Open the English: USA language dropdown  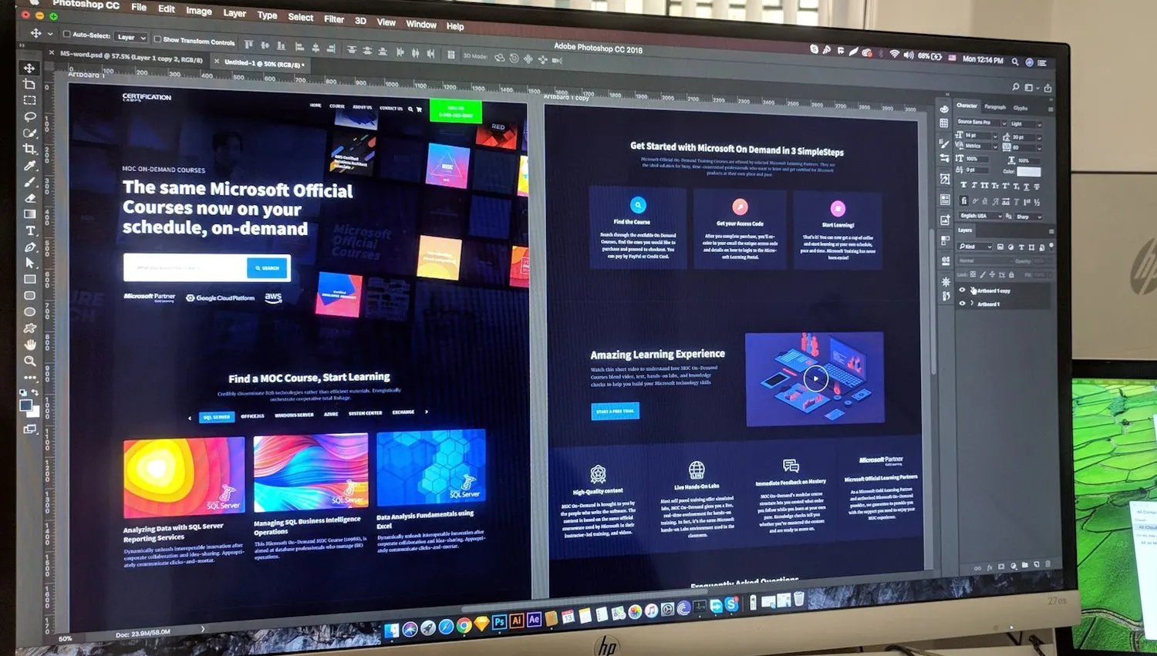(x=980, y=216)
